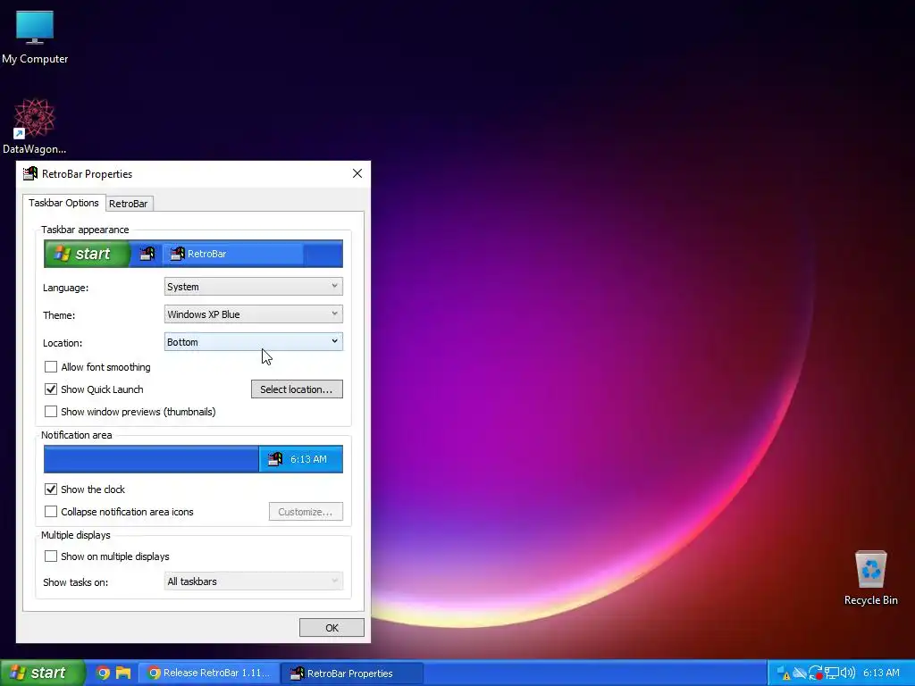Image resolution: width=915 pixels, height=686 pixels.
Task: Uncheck Show the clock
Action: click(x=51, y=489)
